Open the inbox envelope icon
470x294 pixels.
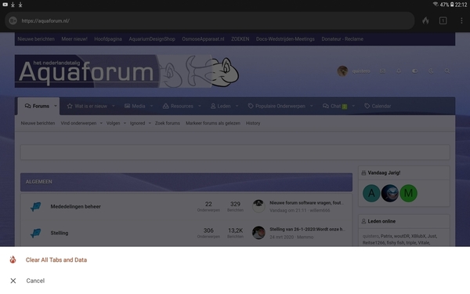(x=382, y=71)
